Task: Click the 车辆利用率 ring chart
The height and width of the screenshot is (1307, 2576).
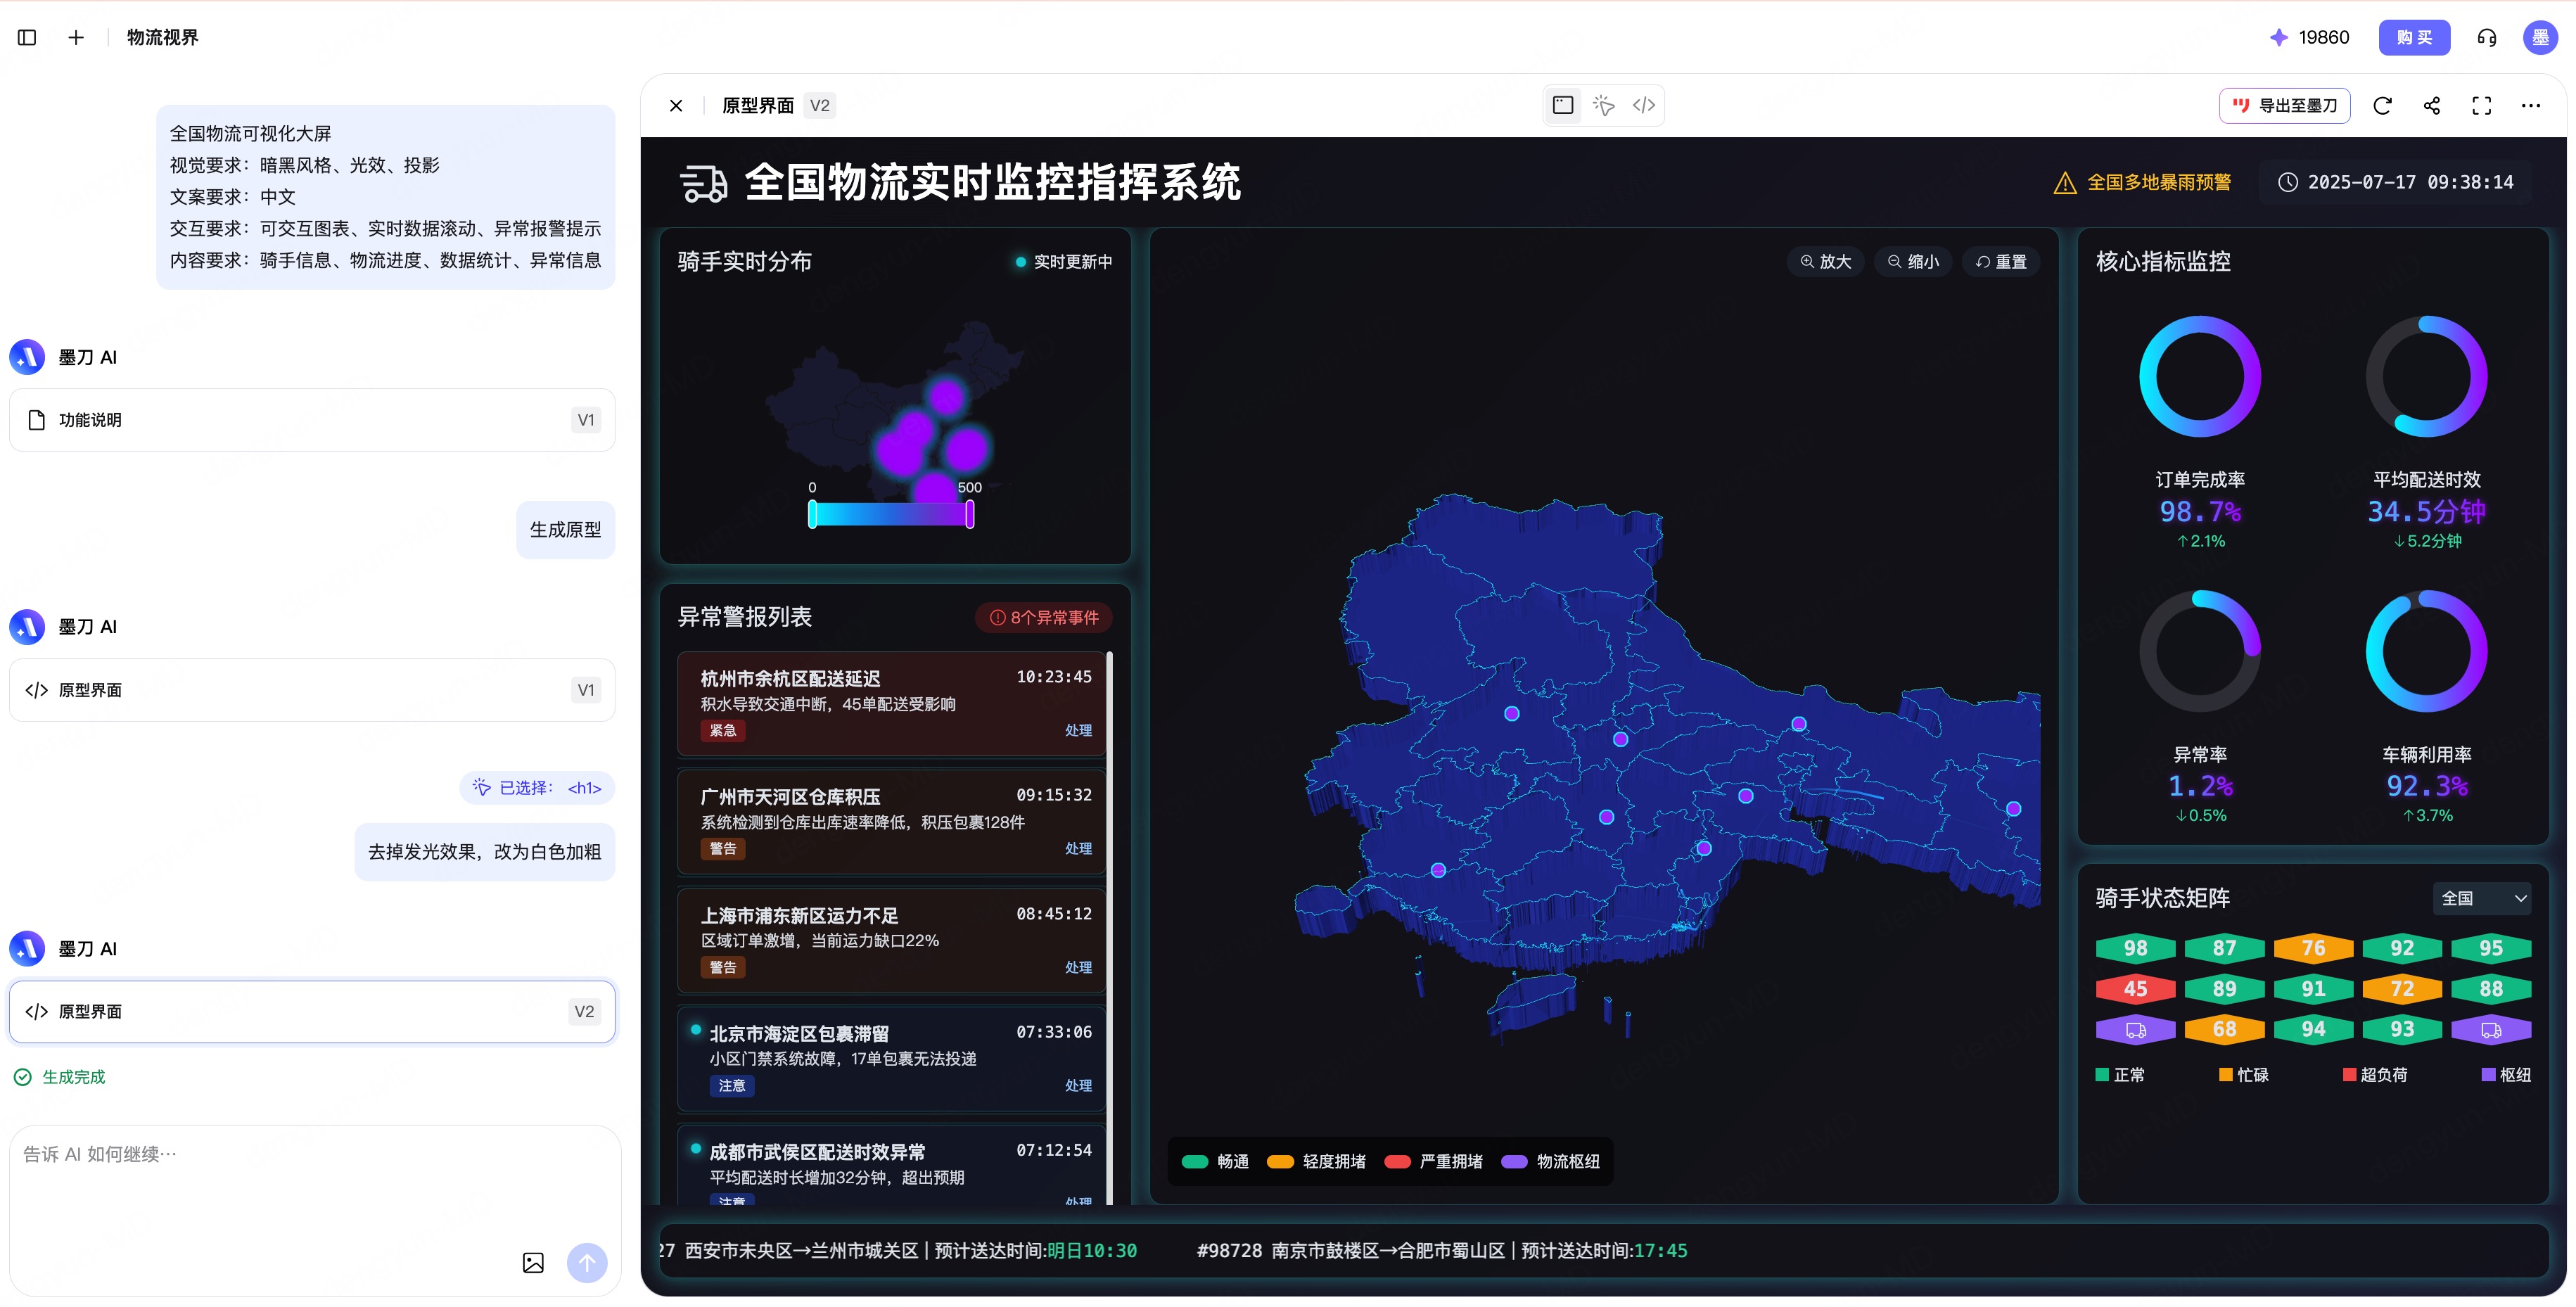Action: [2426, 651]
